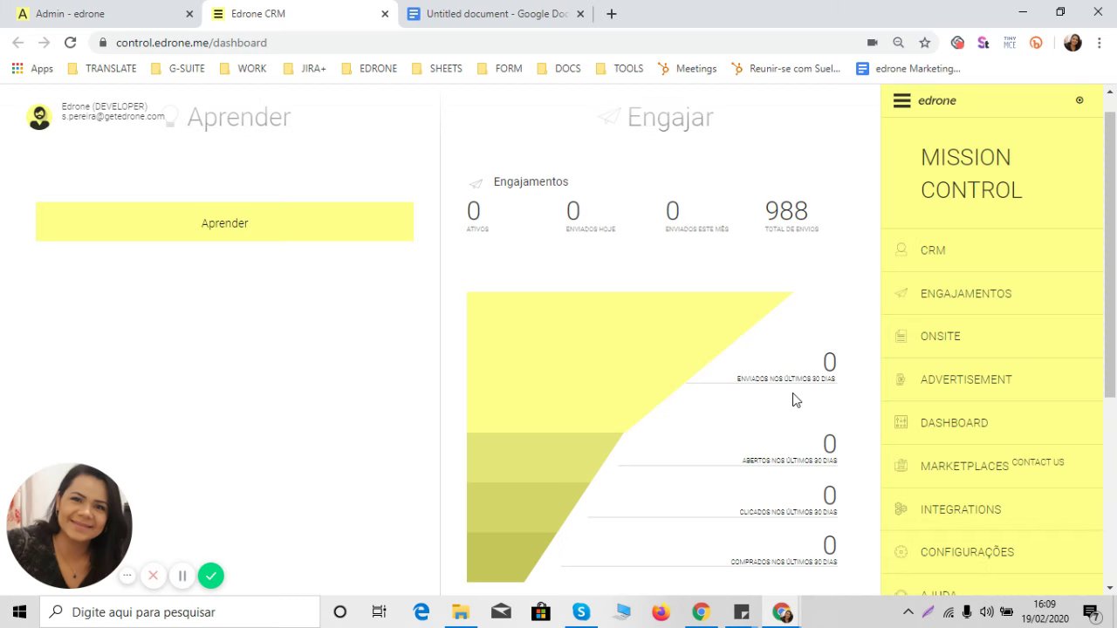Screen dimensions: 1117x628
Task: Open the FORM bookmark folder
Action: tap(500, 68)
